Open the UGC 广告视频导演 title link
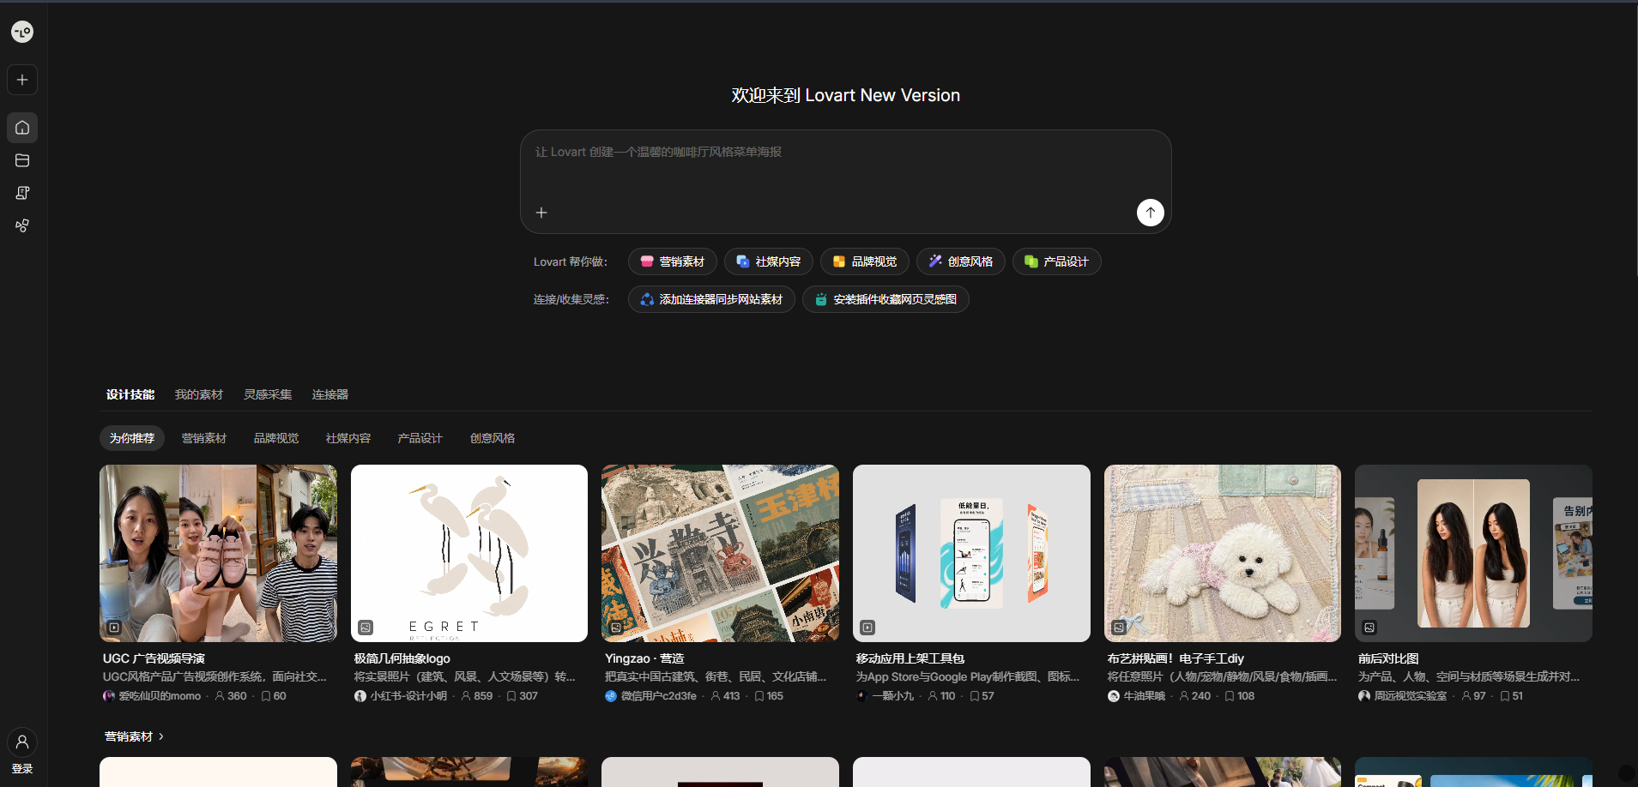Image resolution: width=1638 pixels, height=787 pixels. tap(154, 658)
